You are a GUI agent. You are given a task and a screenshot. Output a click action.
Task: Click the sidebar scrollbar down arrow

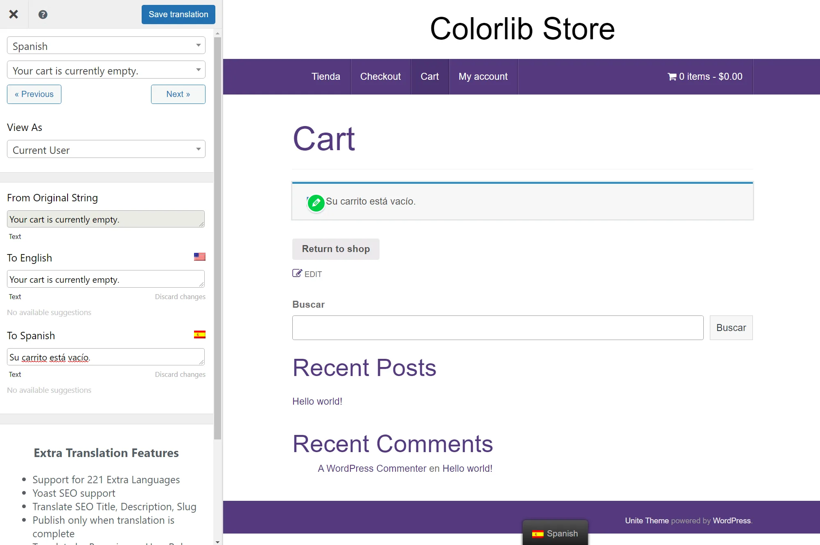coord(217,542)
